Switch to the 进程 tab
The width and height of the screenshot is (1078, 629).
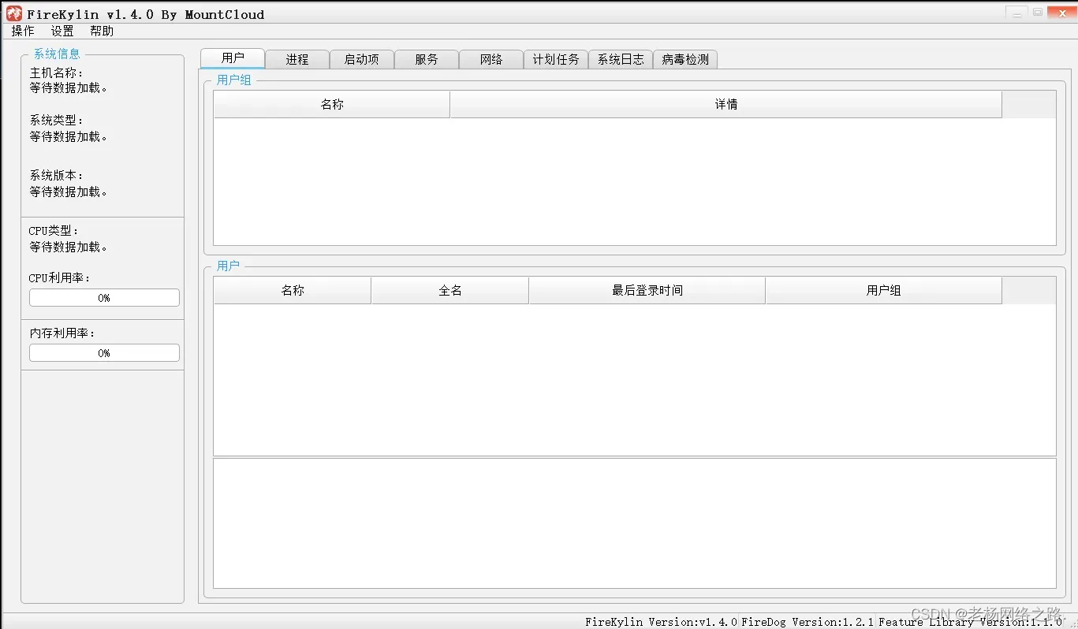297,59
